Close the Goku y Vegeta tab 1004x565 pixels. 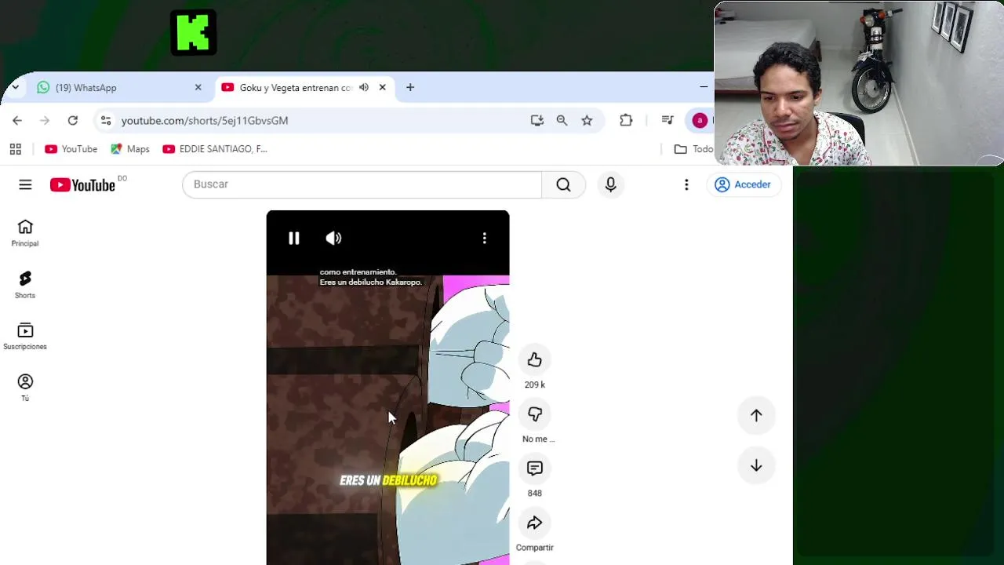pyautogui.click(x=382, y=87)
